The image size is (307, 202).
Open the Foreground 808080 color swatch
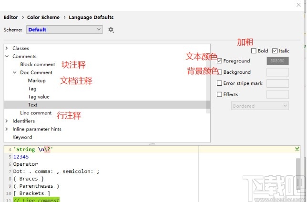(277, 61)
